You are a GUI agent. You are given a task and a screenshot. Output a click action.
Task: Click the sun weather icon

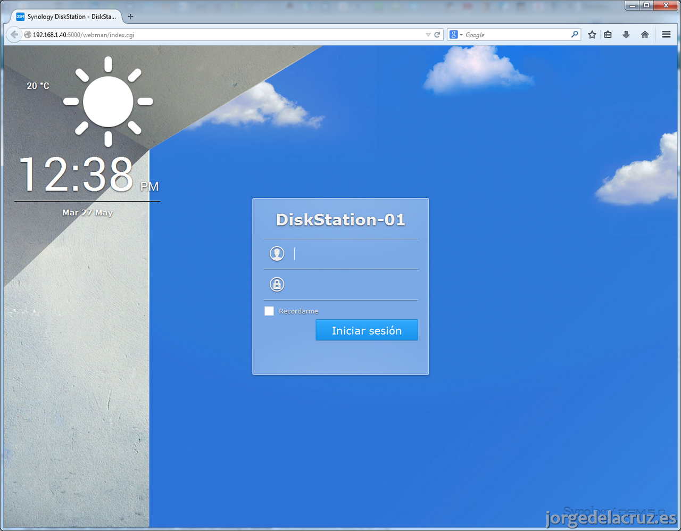pos(108,101)
